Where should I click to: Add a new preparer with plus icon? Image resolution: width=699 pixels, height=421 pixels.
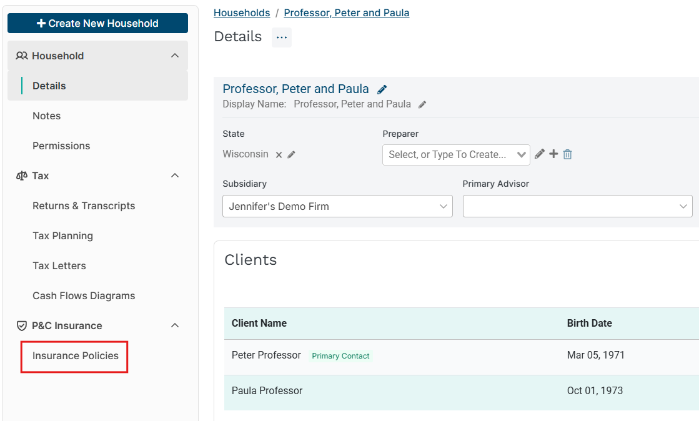coord(553,154)
